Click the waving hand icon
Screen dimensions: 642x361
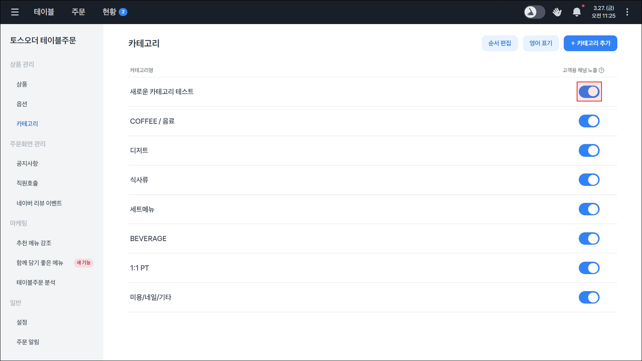click(x=557, y=12)
